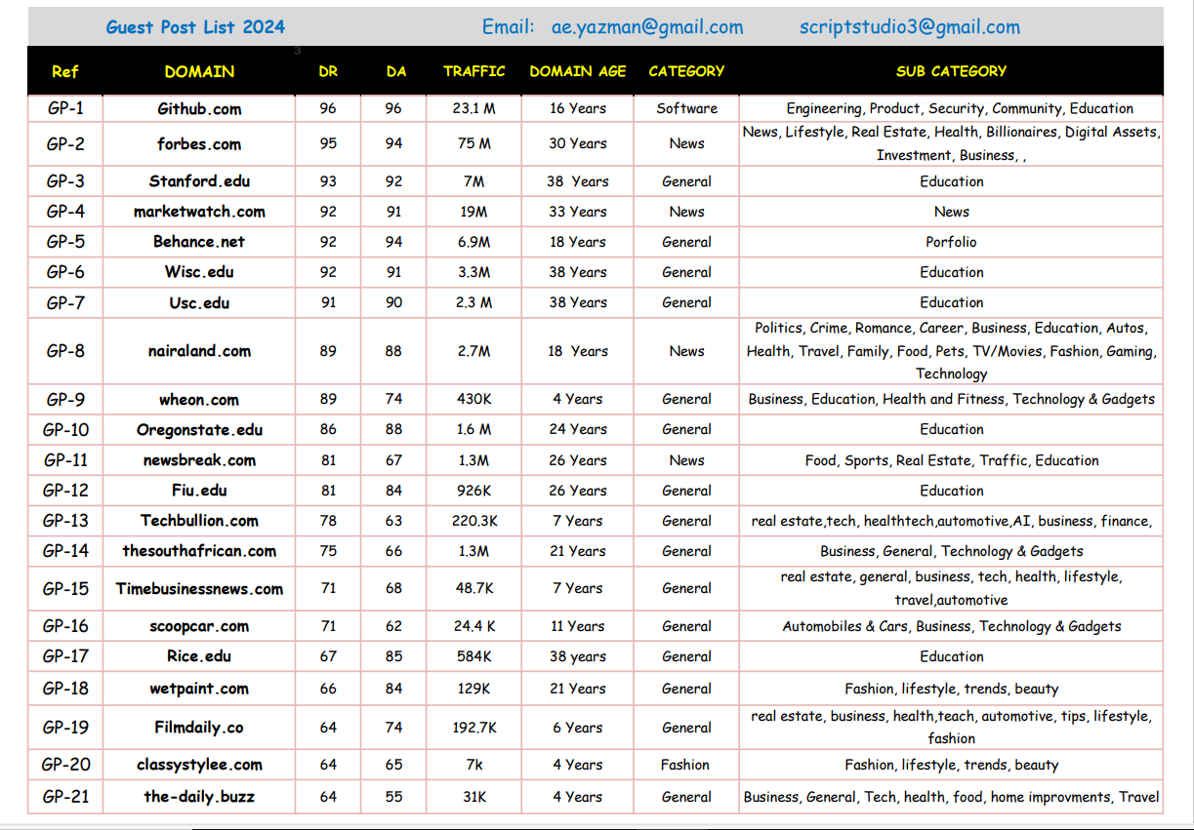This screenshot has width=1194, height=830.
Task: Click the GP-8 reference cell
Action: 65,351
